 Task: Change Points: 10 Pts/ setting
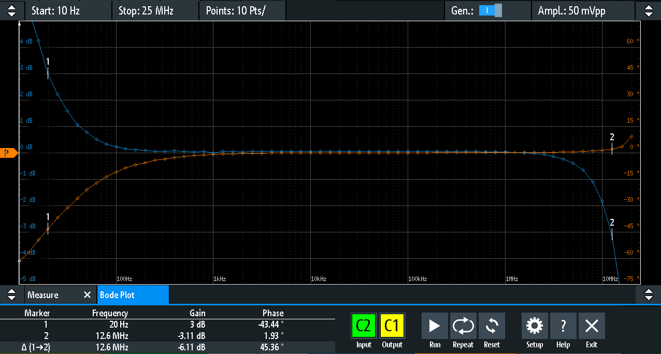(242, 10)
